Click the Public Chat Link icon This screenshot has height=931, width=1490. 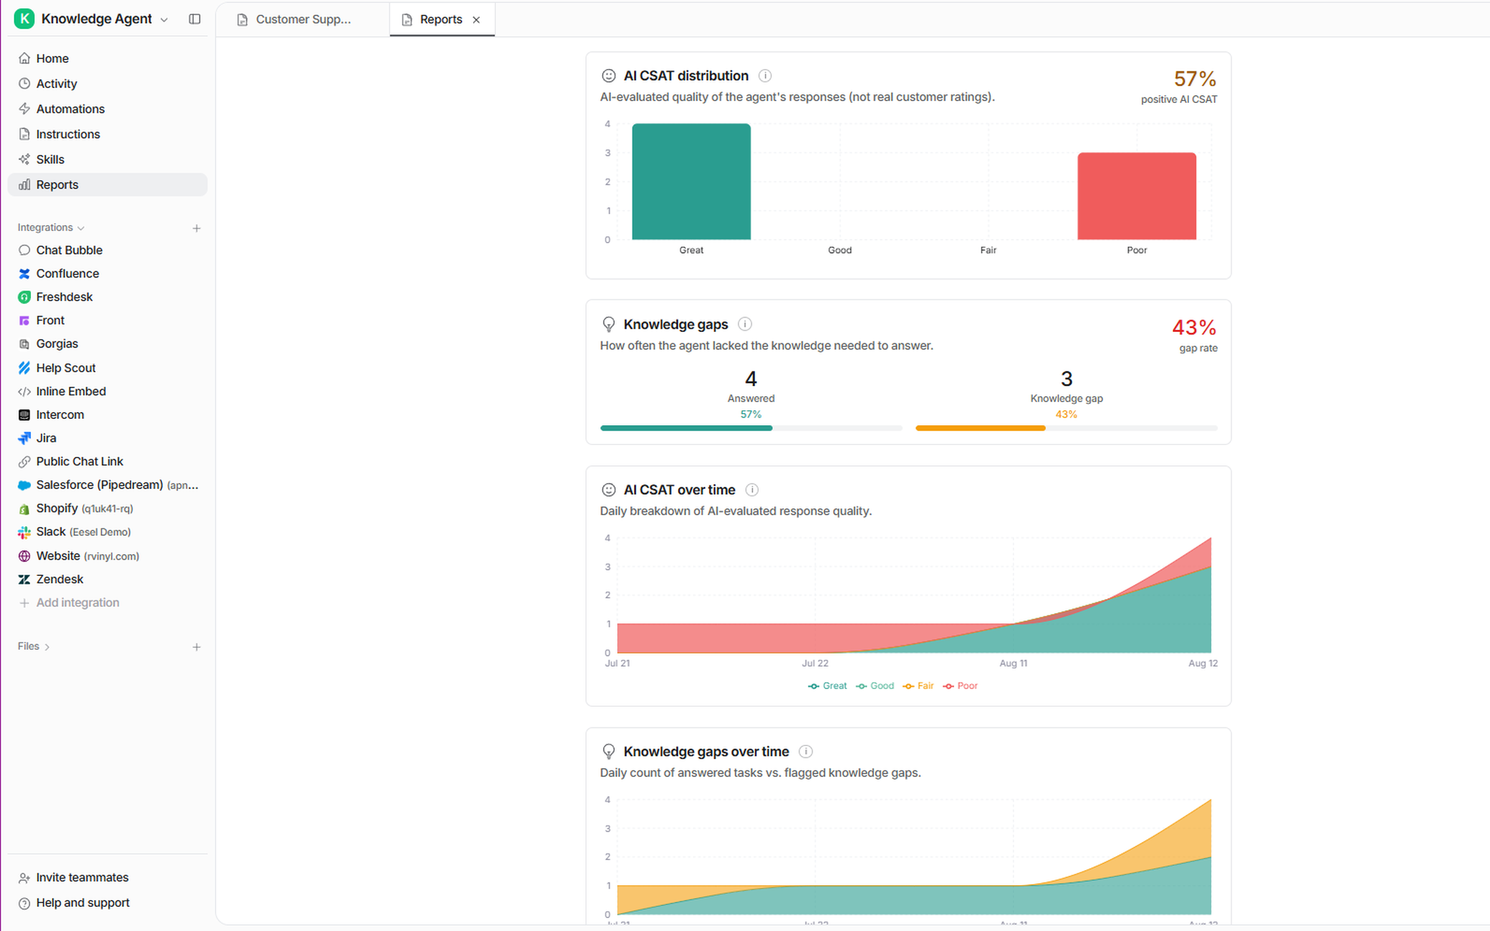click(24, 462)
